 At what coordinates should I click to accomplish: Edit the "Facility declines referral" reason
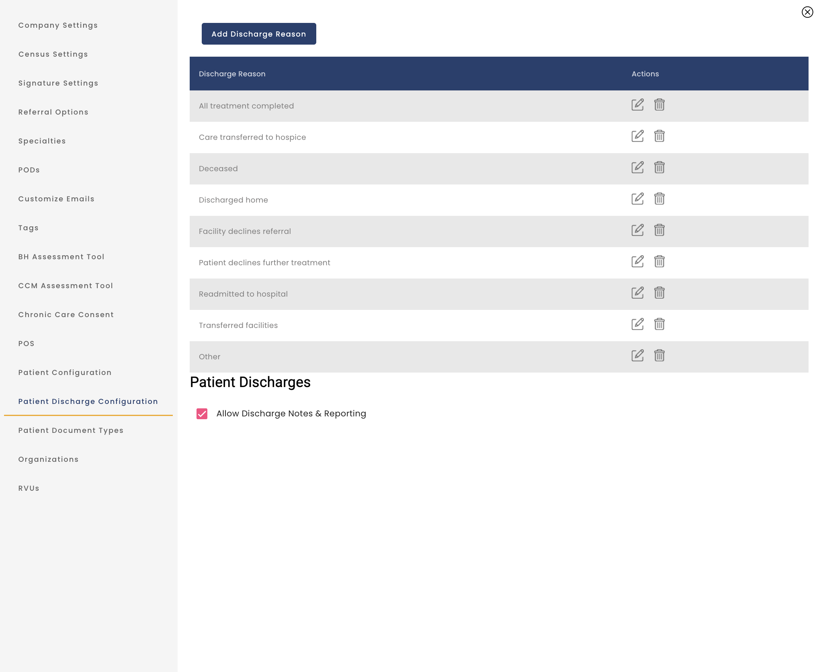(x=637, y=230)
